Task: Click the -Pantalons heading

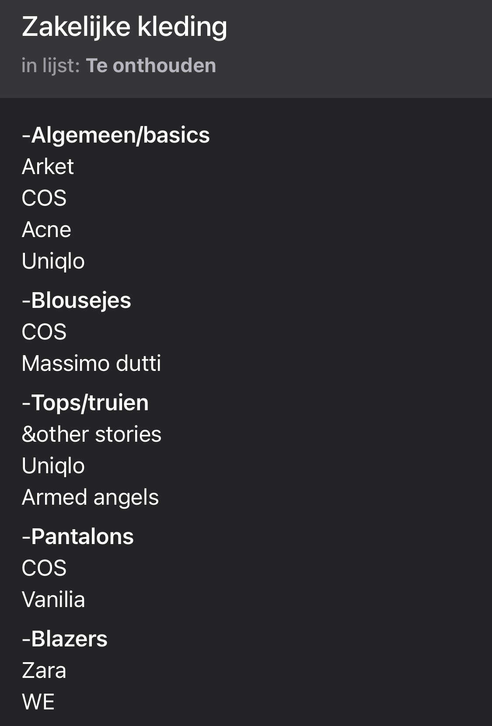Action: tap(78, 537)
